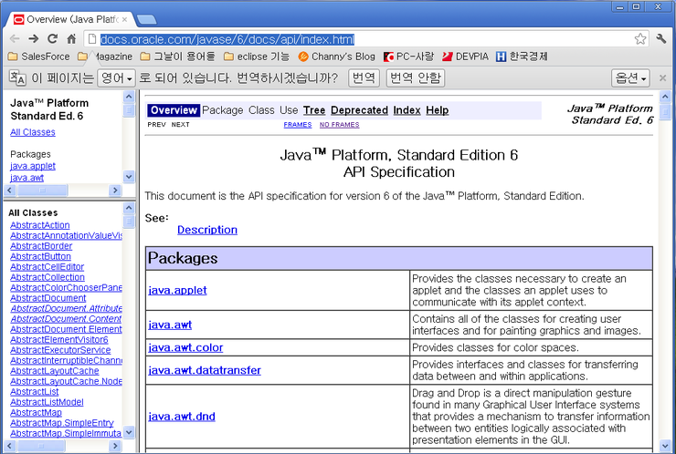Open AbstractCollection class link
This screenshot has width=676, height=454.
click(48, 277)
